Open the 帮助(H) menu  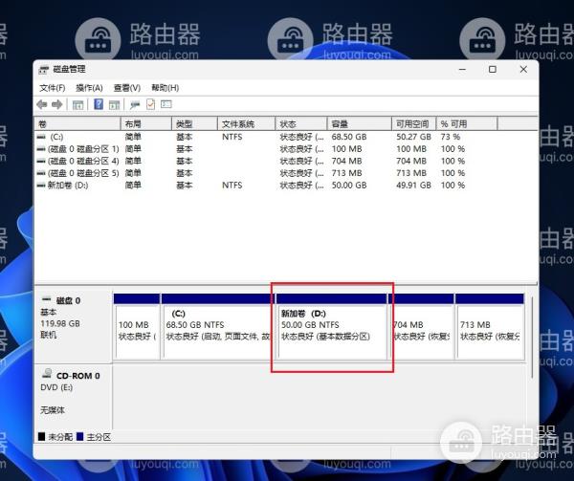[x=166, y=88]
